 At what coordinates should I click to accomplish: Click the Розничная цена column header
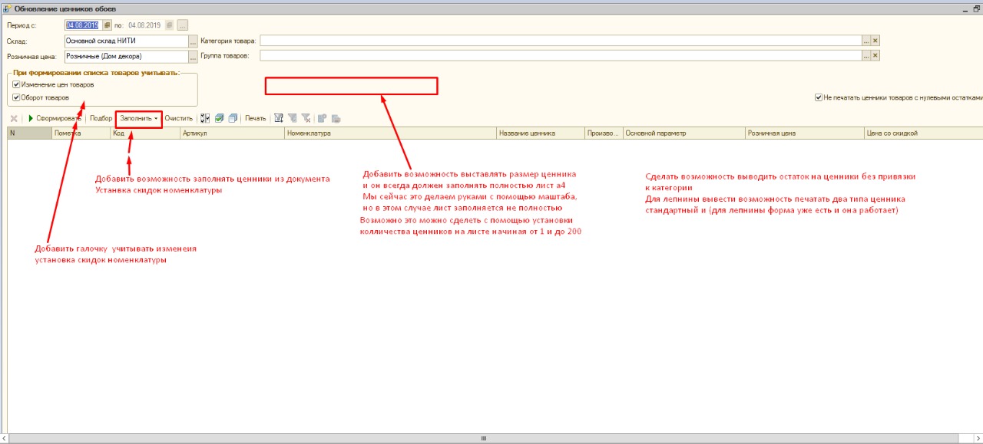click(804, 133)
